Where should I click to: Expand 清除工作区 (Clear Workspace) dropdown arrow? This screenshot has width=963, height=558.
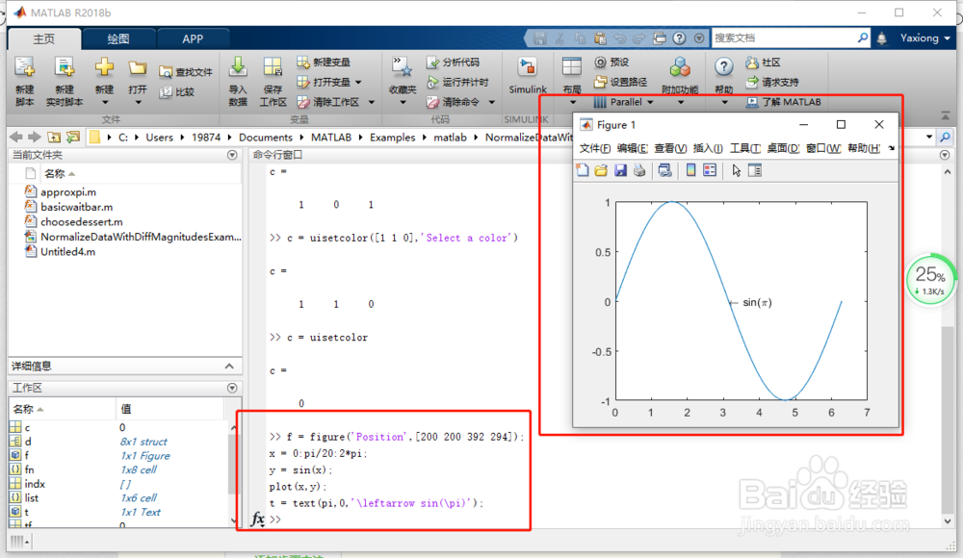(x=371, y=102)
